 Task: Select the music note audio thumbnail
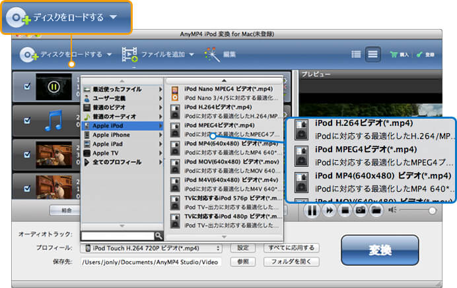click(x=53, y=120)
